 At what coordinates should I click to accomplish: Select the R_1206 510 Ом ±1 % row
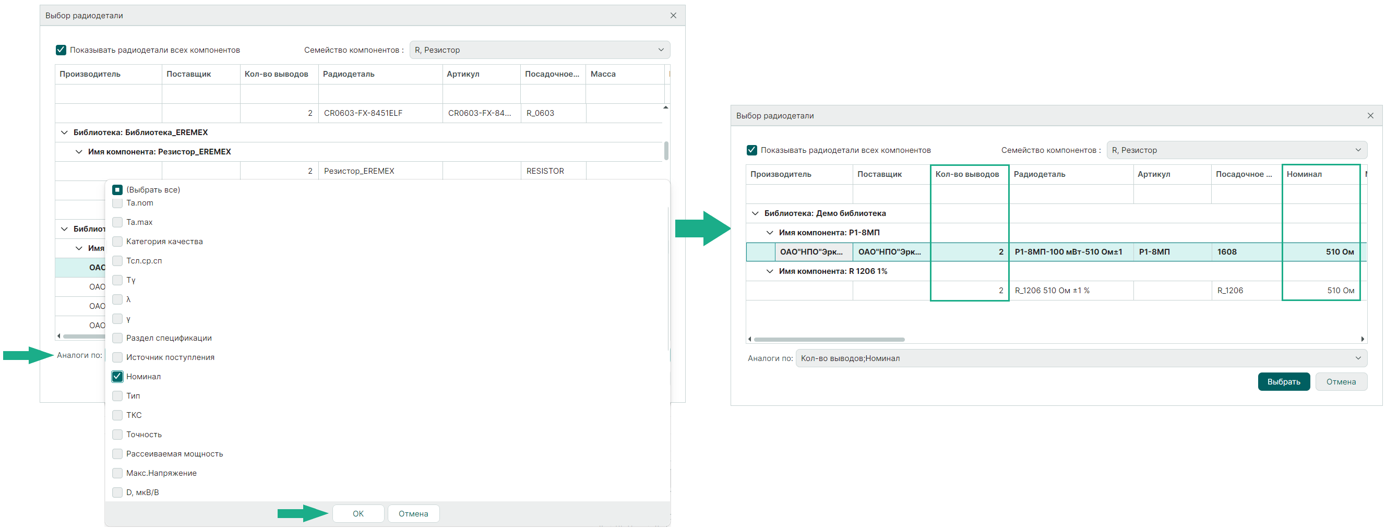click(x=1052, y=291)
